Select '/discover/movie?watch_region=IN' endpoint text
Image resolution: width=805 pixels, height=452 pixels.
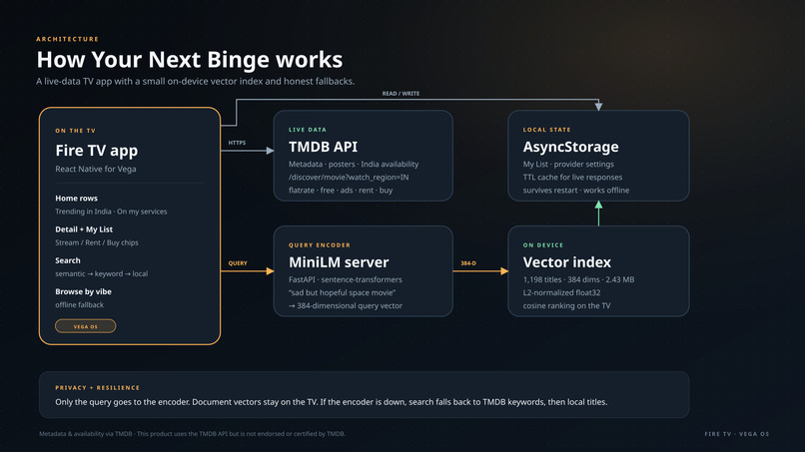pos(349,177)
